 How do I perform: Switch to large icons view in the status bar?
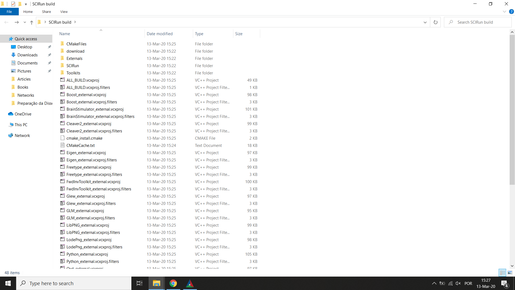510,273
